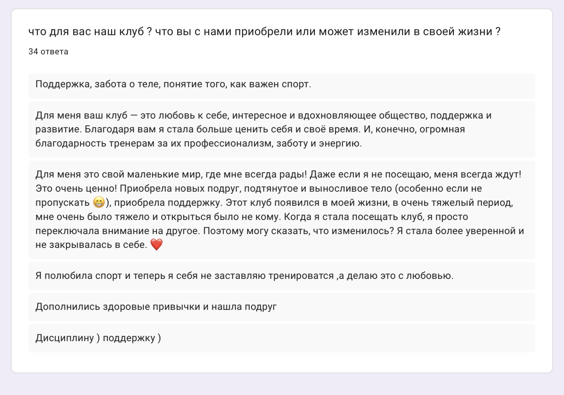
Task: Click the "34 ответа" response count
Action: [48, 52]
